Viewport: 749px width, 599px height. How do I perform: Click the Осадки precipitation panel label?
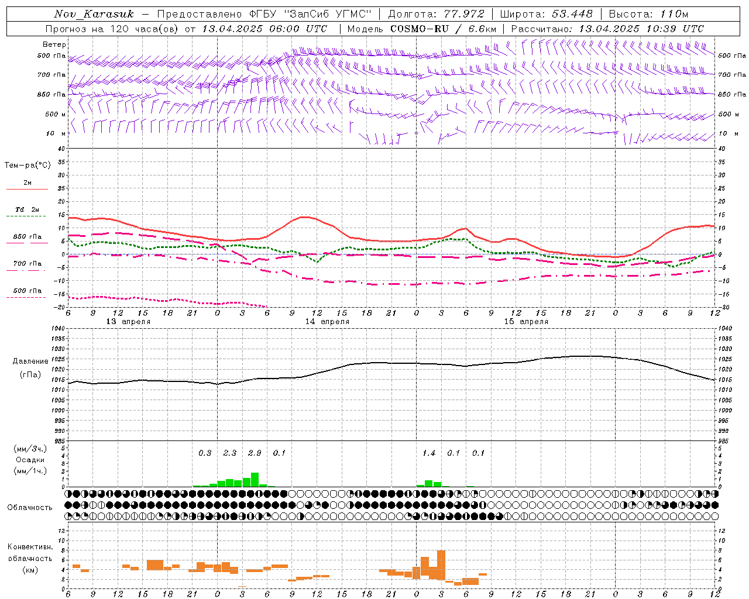point(30,460)
